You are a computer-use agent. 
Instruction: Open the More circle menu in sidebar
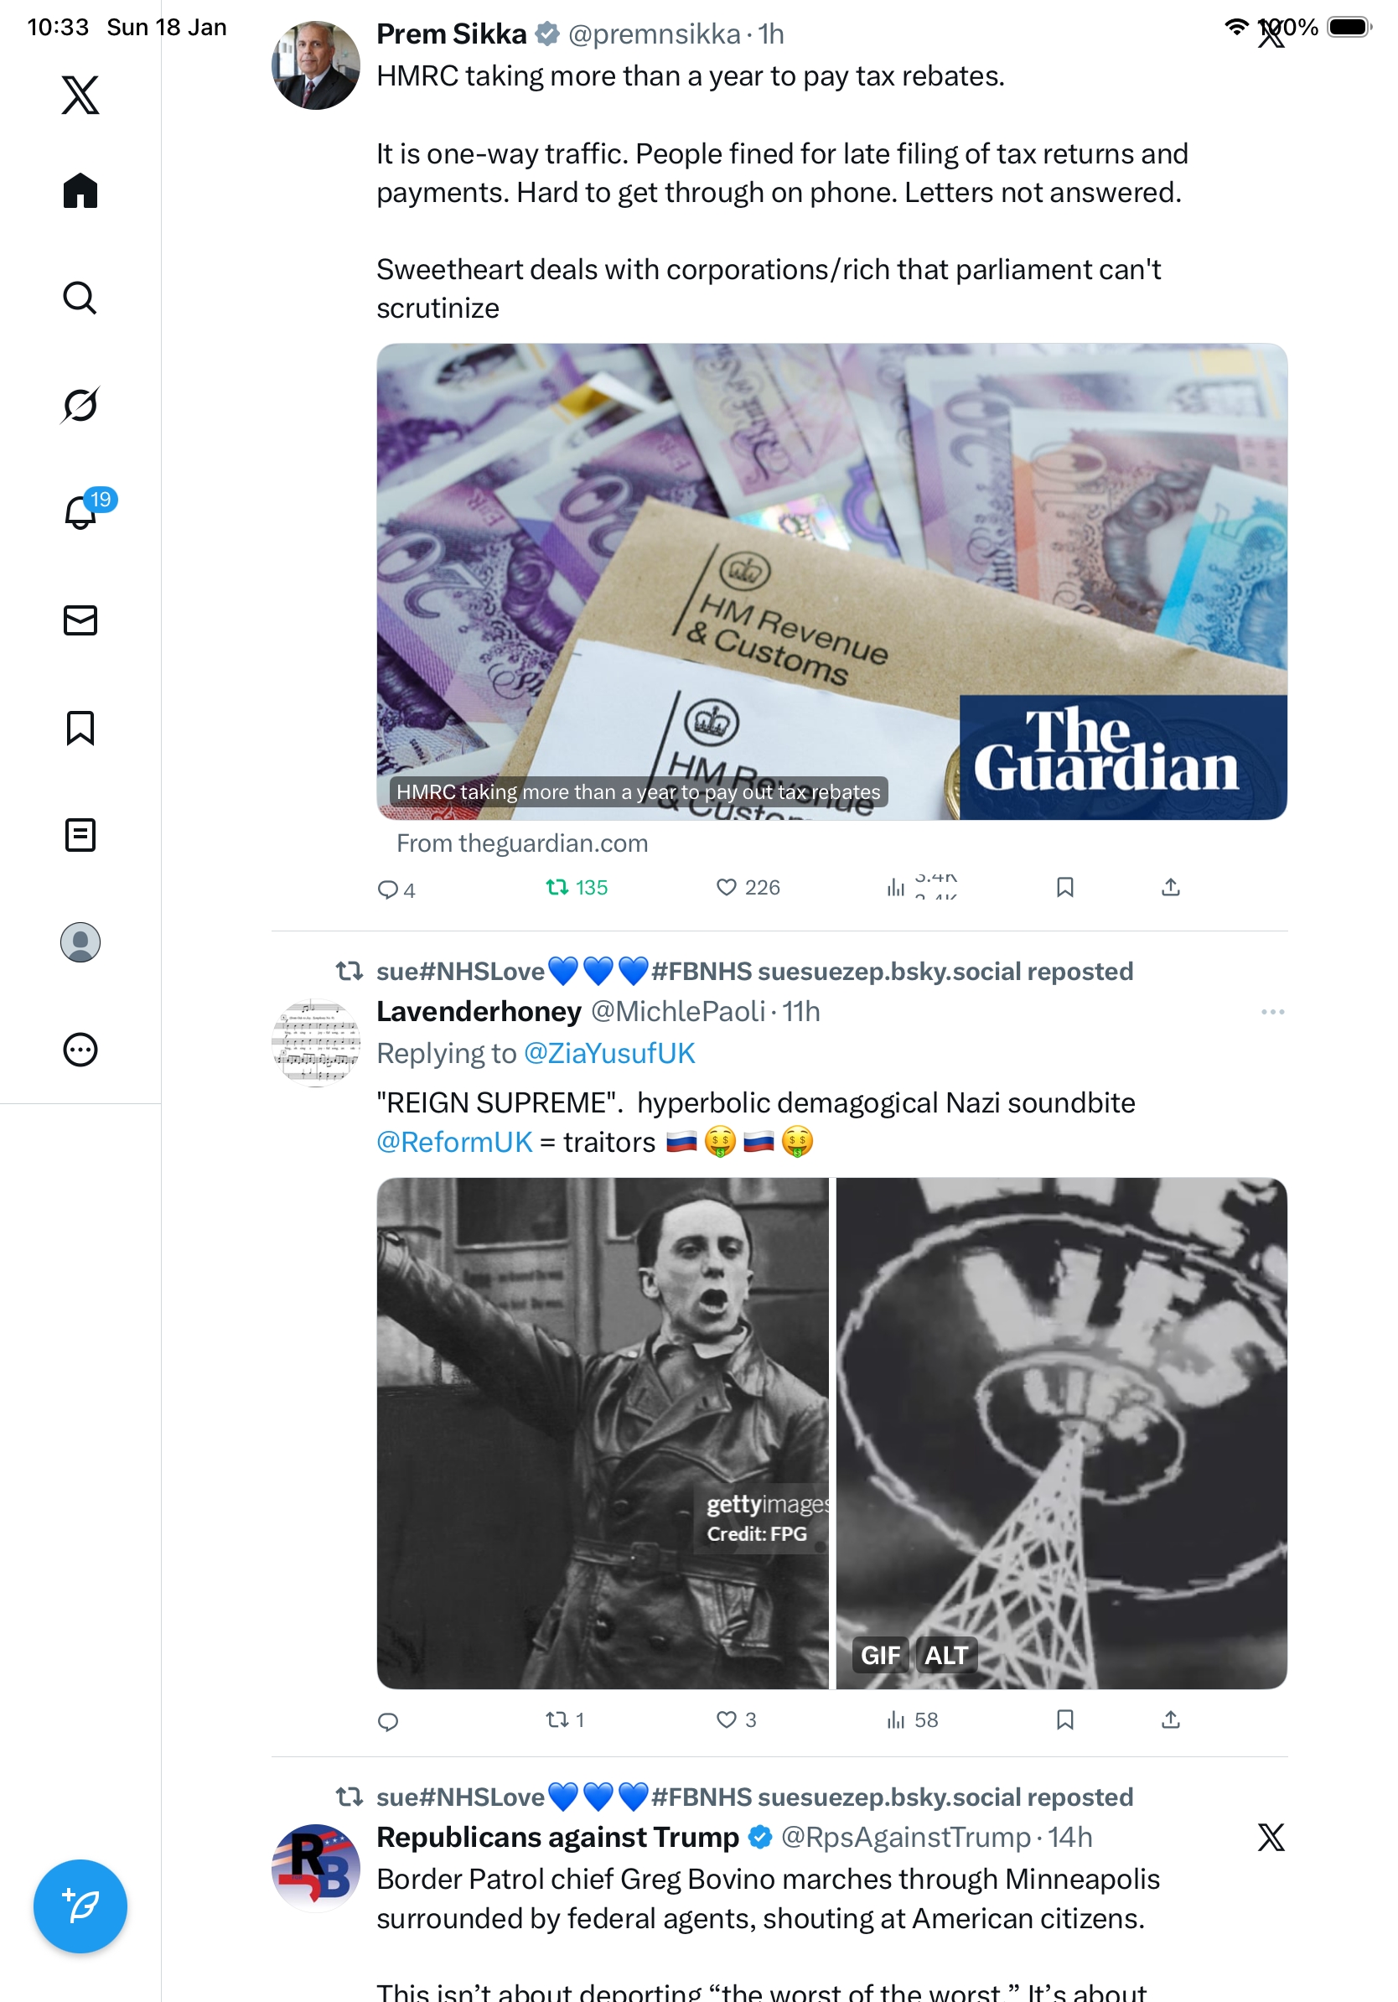click(x=80, y=1049)
